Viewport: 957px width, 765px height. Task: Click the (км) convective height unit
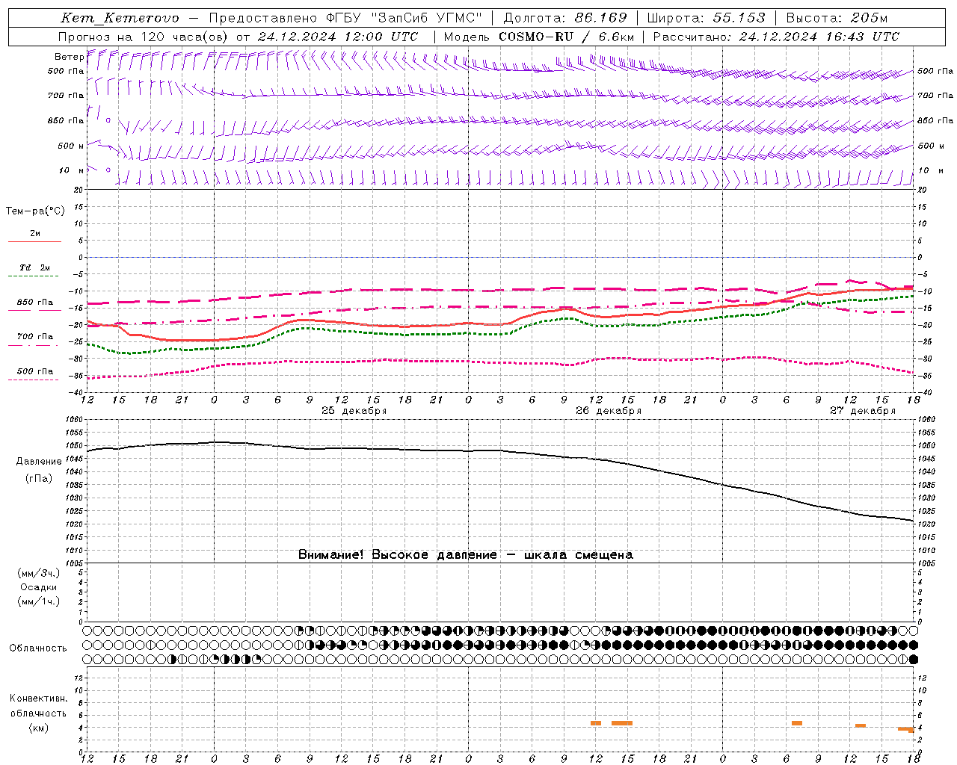39,728
